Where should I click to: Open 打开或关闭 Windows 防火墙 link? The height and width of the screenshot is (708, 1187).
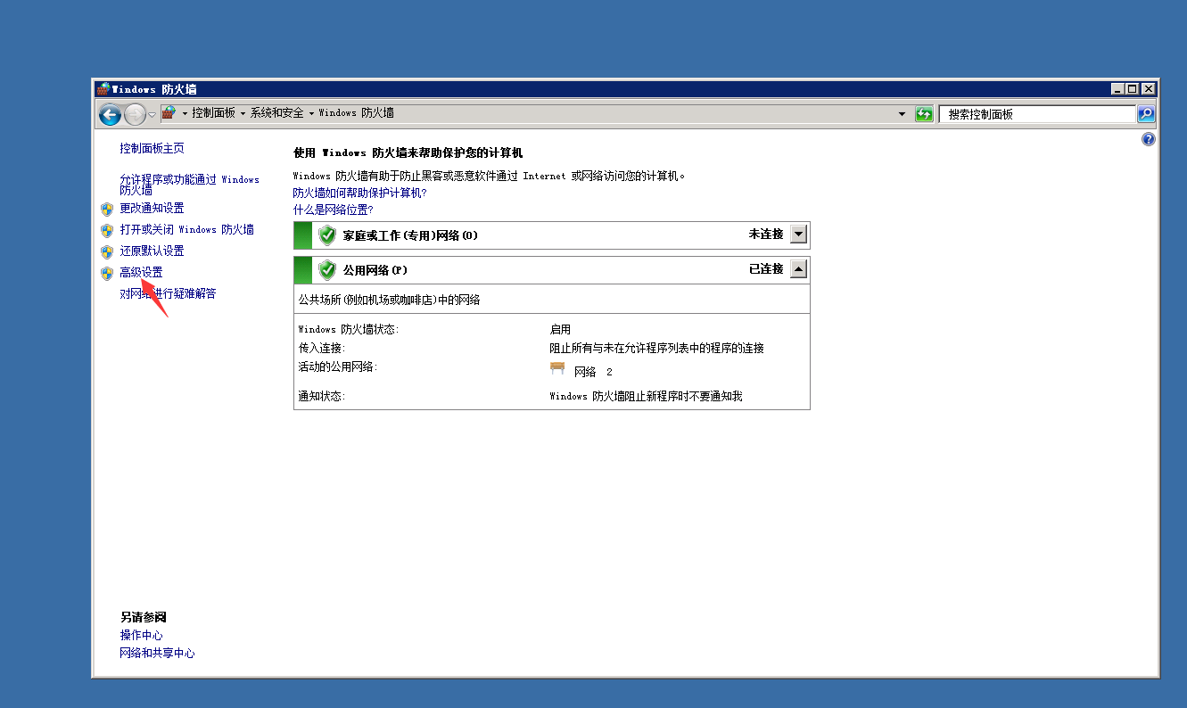pos(186,229)
